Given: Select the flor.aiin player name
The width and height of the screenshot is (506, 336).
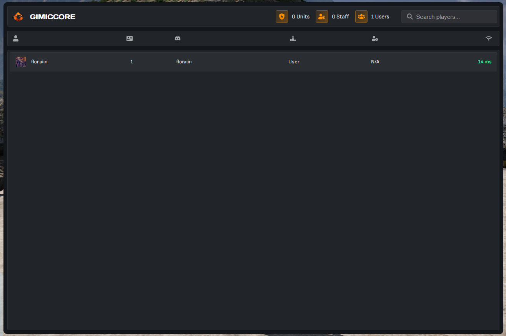Looking at the screenshot, I should 39,61.
